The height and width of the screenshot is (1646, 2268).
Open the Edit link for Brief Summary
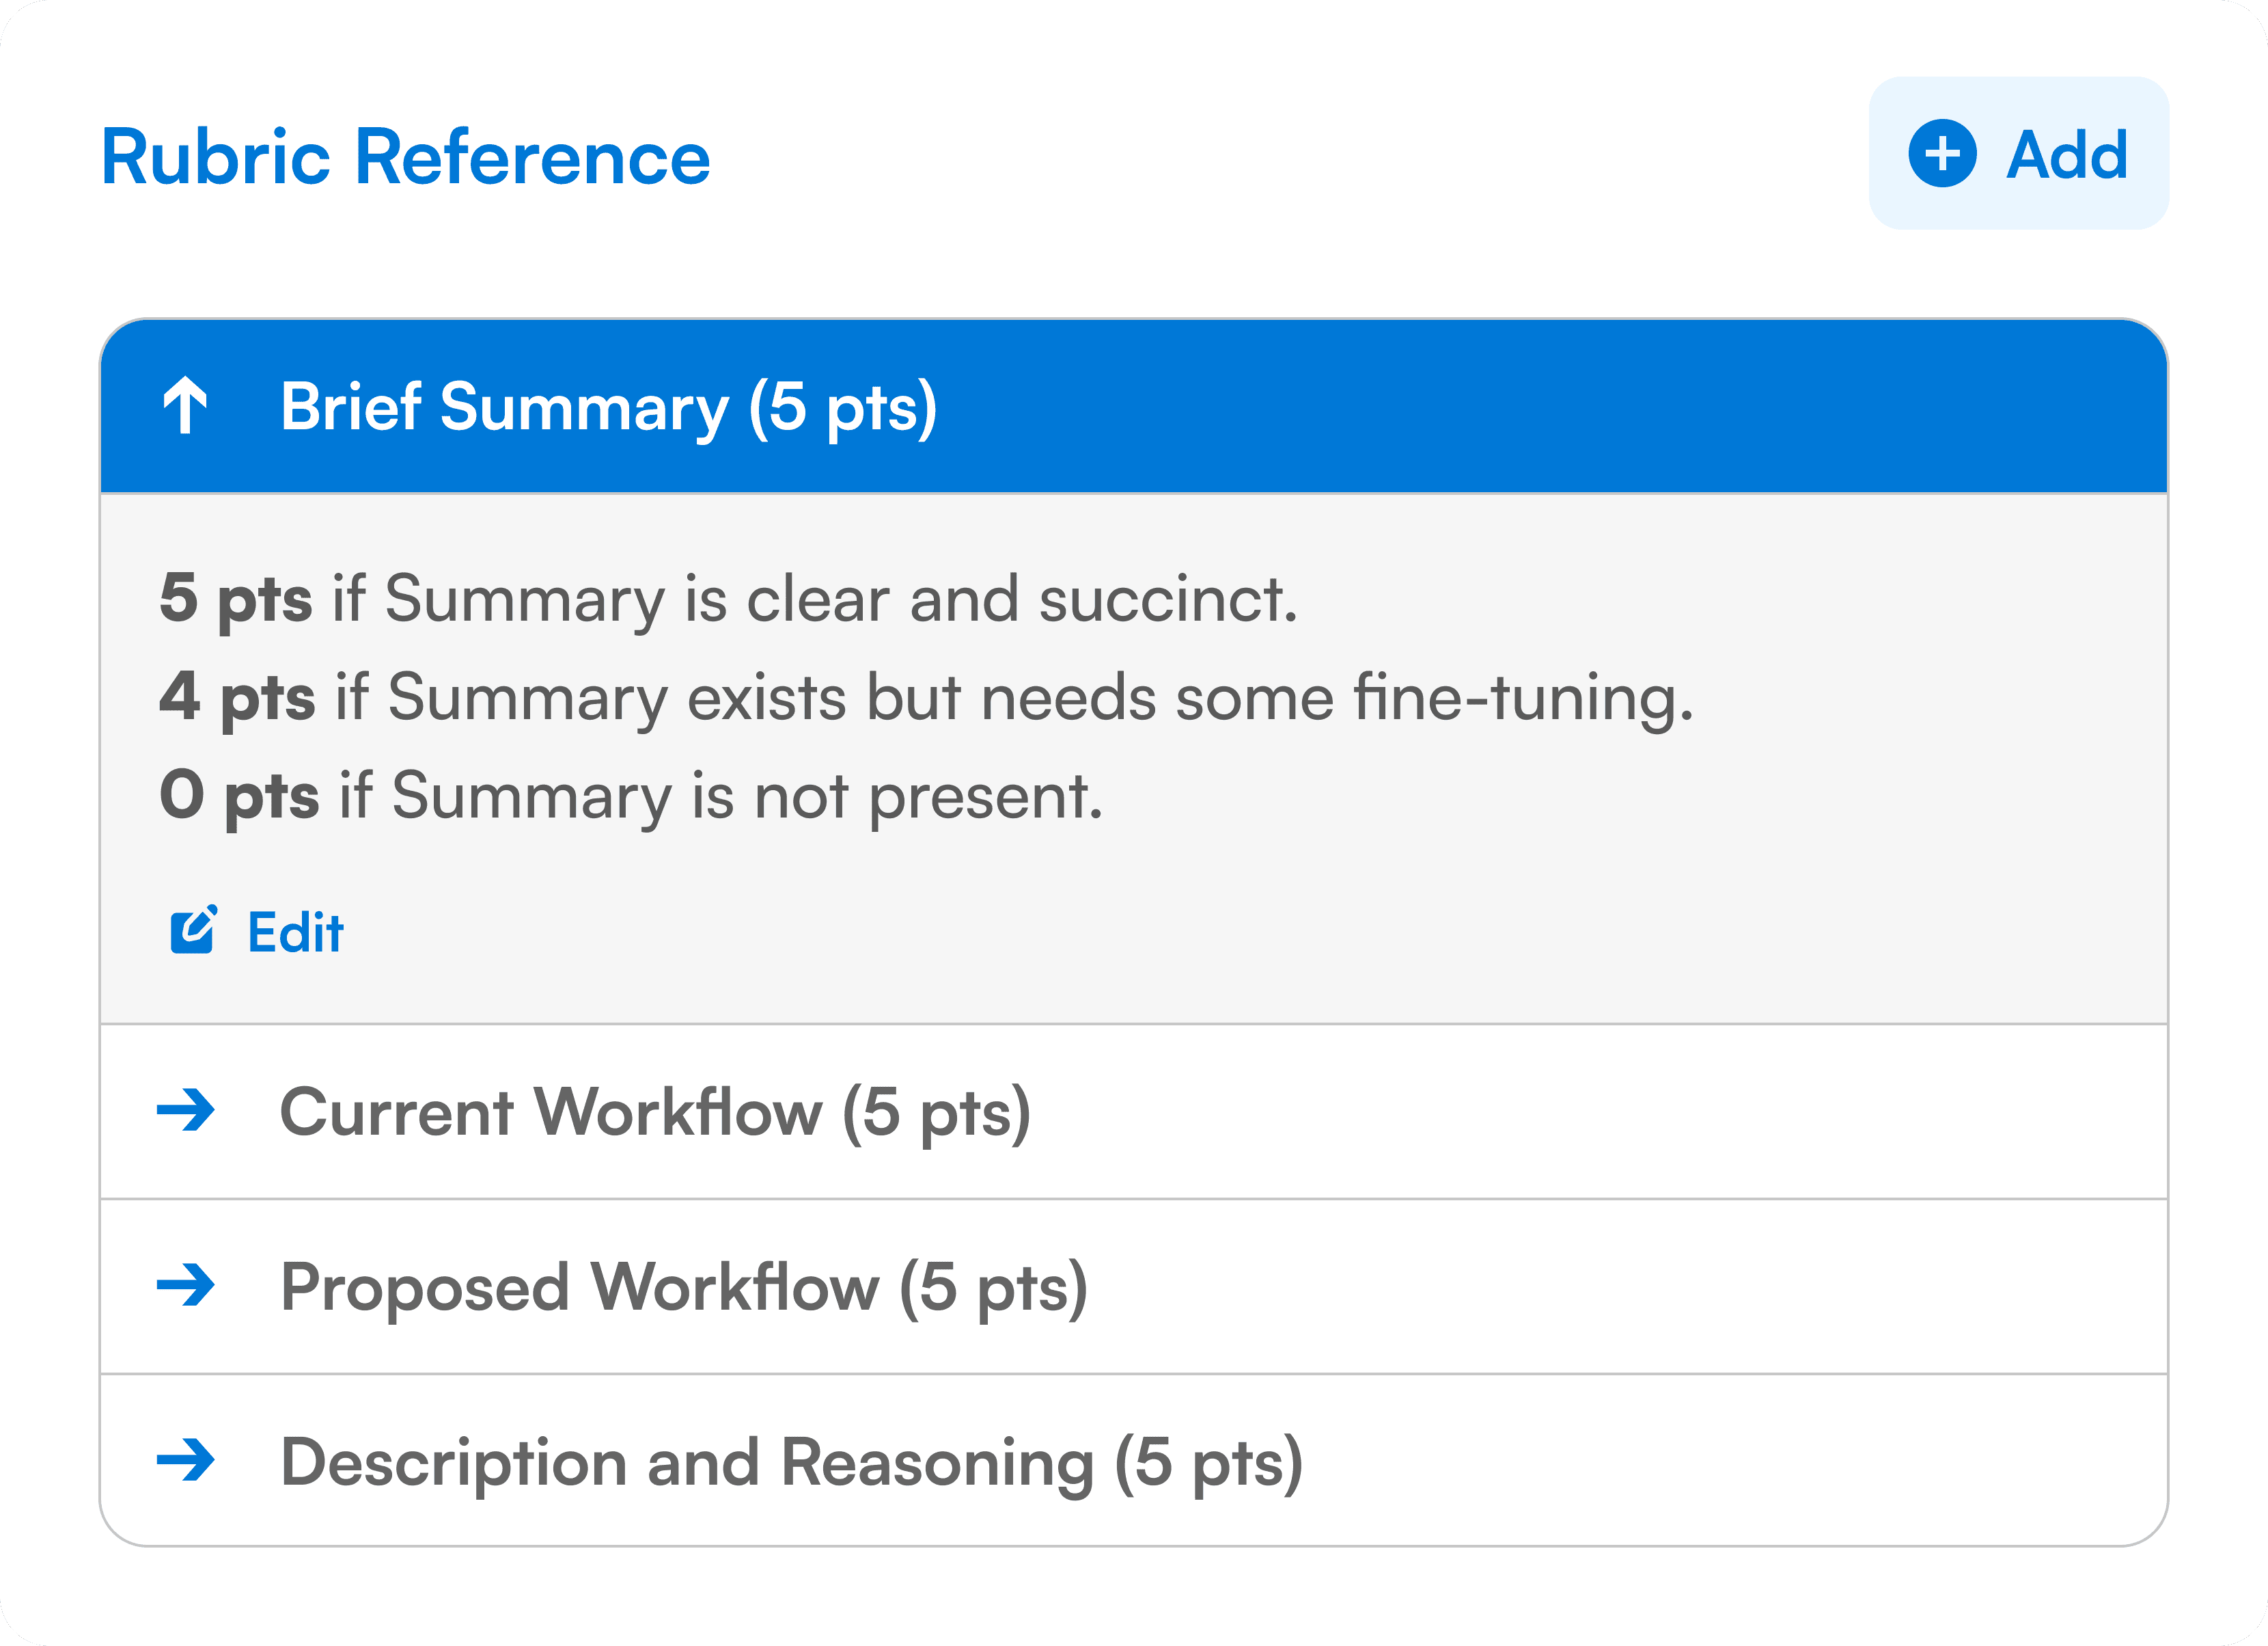click(x=295, y=932)
